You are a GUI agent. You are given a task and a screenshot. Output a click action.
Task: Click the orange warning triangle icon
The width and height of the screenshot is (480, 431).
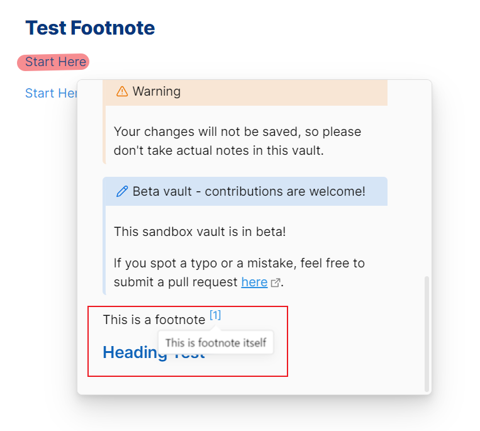pyautogui.click(x=122, y=92)
